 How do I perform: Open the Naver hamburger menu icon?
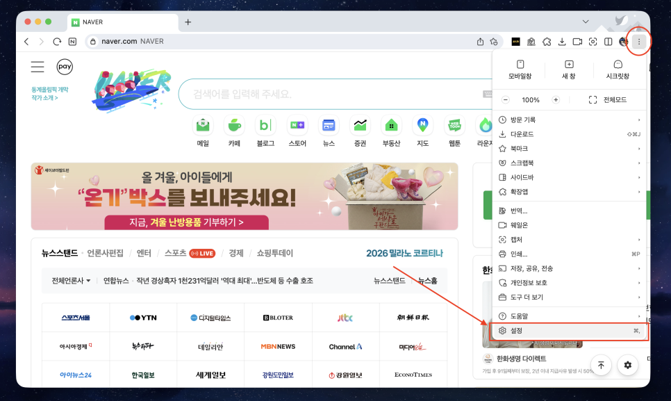[38, 67]
